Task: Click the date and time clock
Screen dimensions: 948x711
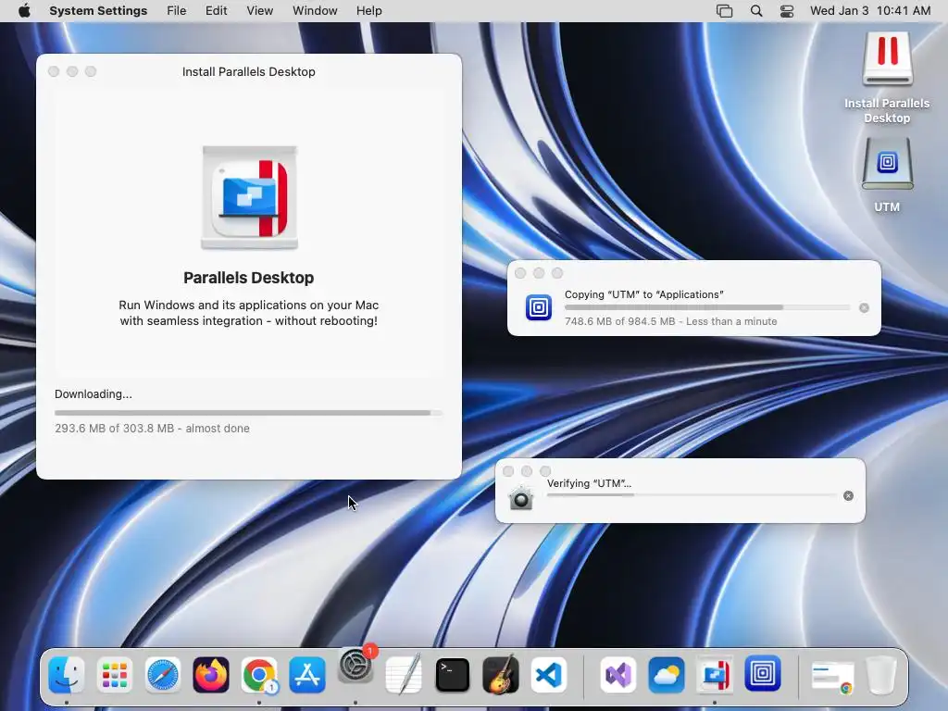Action: 870,11
